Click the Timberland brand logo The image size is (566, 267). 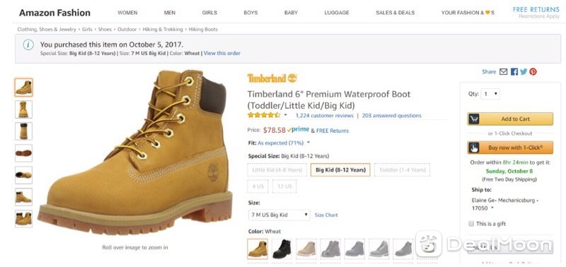click(272, 78)
